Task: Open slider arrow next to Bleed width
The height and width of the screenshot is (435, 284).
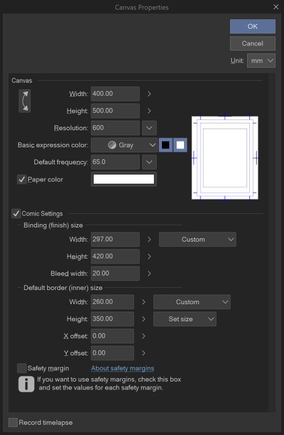Action: pos(149,274)
